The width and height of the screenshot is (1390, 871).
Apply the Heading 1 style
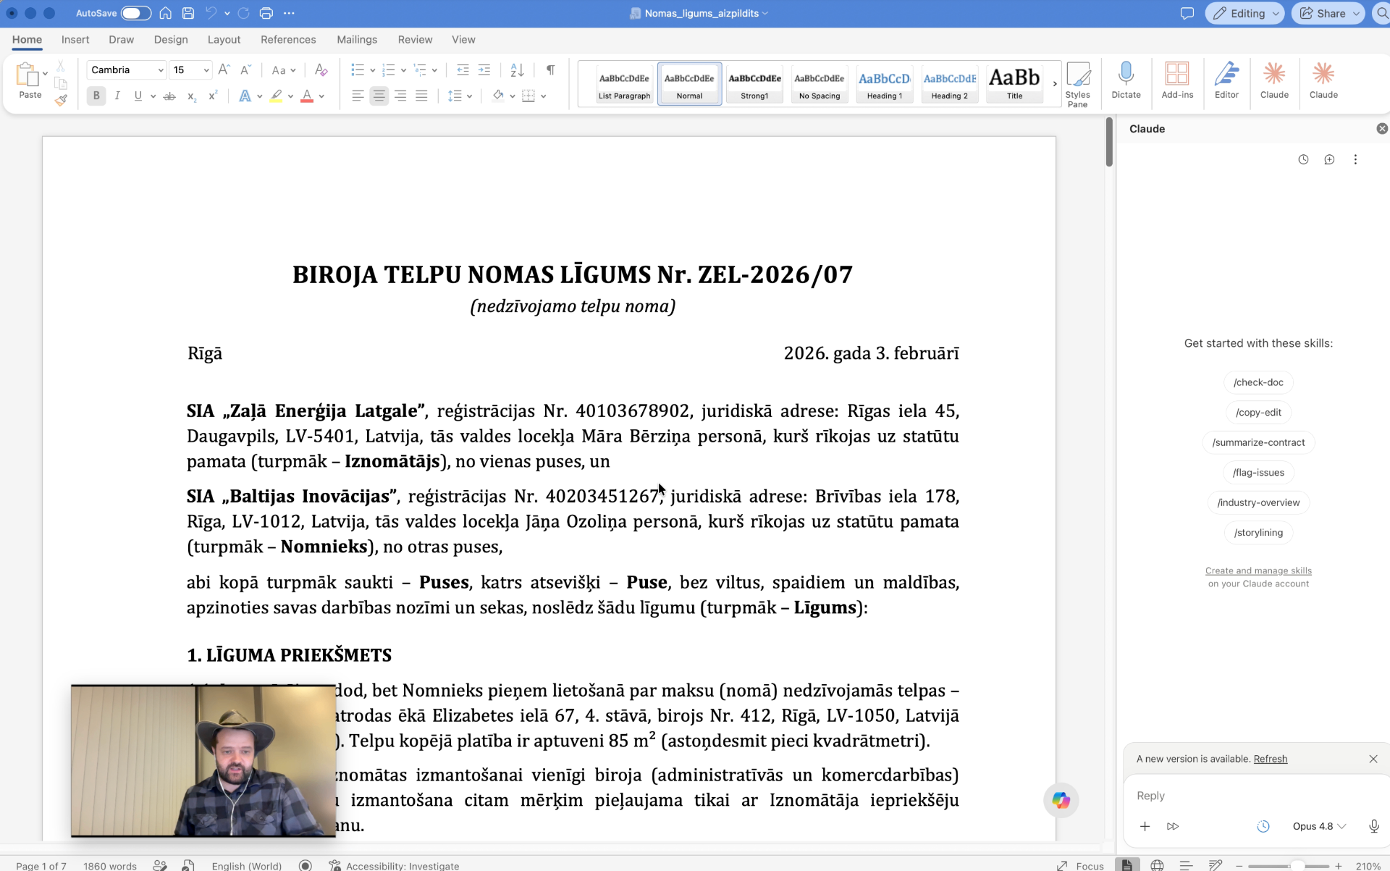885,84
